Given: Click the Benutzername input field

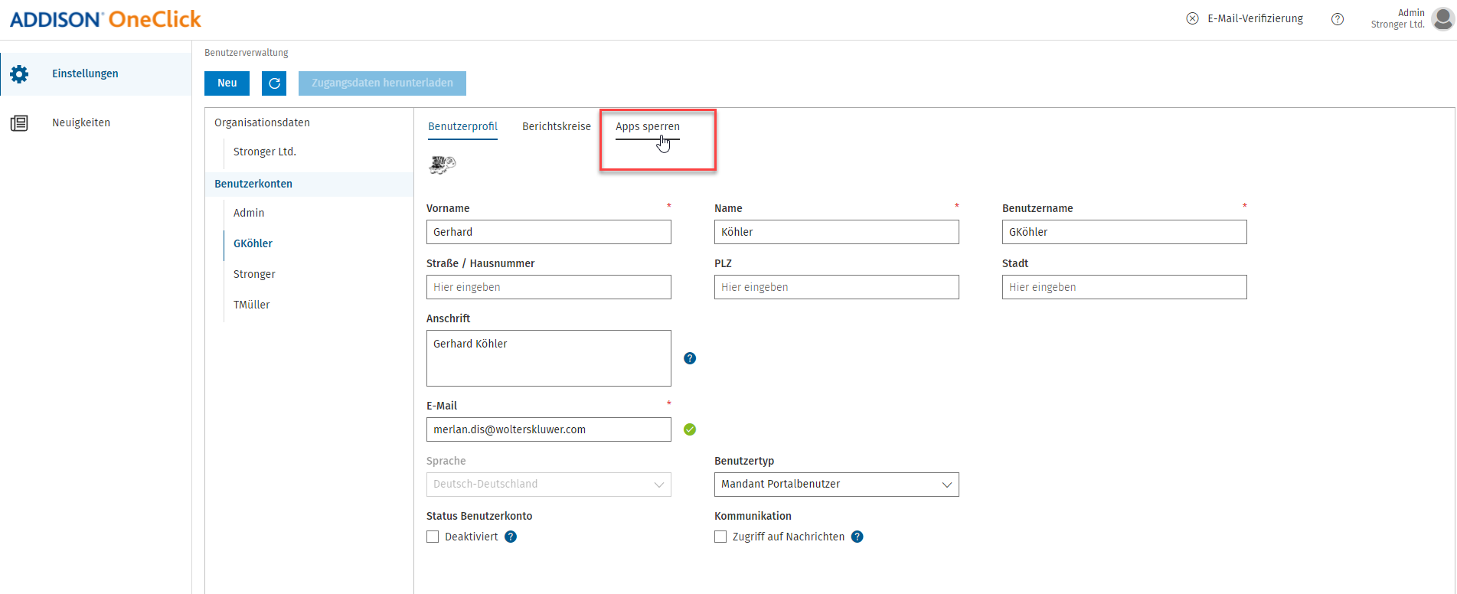Looking at the screenshot, I should click(1125, 232).
